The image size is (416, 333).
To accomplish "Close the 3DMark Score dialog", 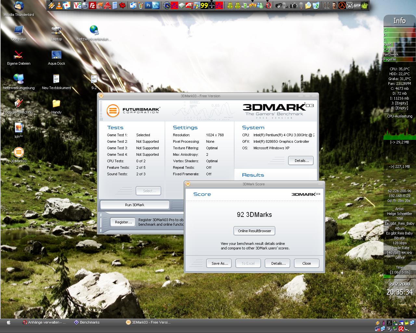I will pyautogui.click(x=306, y=263).
